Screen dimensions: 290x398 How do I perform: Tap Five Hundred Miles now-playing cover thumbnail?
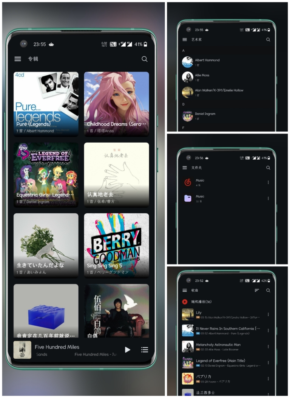(x=22, y=350)
